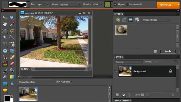This screenshot has height=102, width=181.
Task: Select the Spot Healing bandage tool
Action: [x=12, y=57]
